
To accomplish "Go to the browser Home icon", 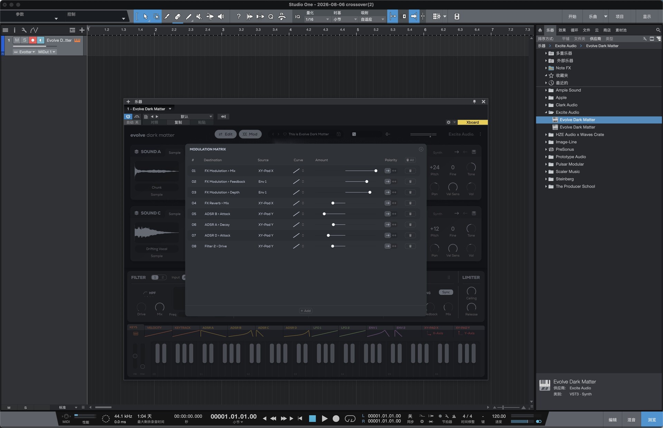I will (540, 30).
